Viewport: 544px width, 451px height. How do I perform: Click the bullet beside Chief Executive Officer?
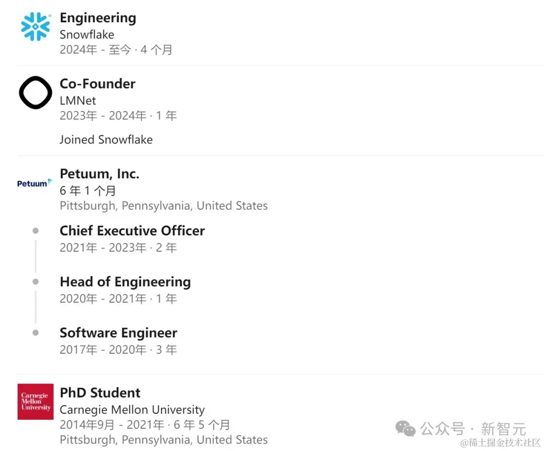coord(35,231)
